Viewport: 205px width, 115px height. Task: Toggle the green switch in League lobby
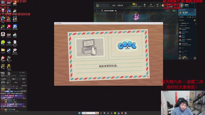(174, 11)
